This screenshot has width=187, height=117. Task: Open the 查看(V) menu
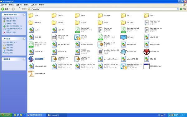coord(19,5)
